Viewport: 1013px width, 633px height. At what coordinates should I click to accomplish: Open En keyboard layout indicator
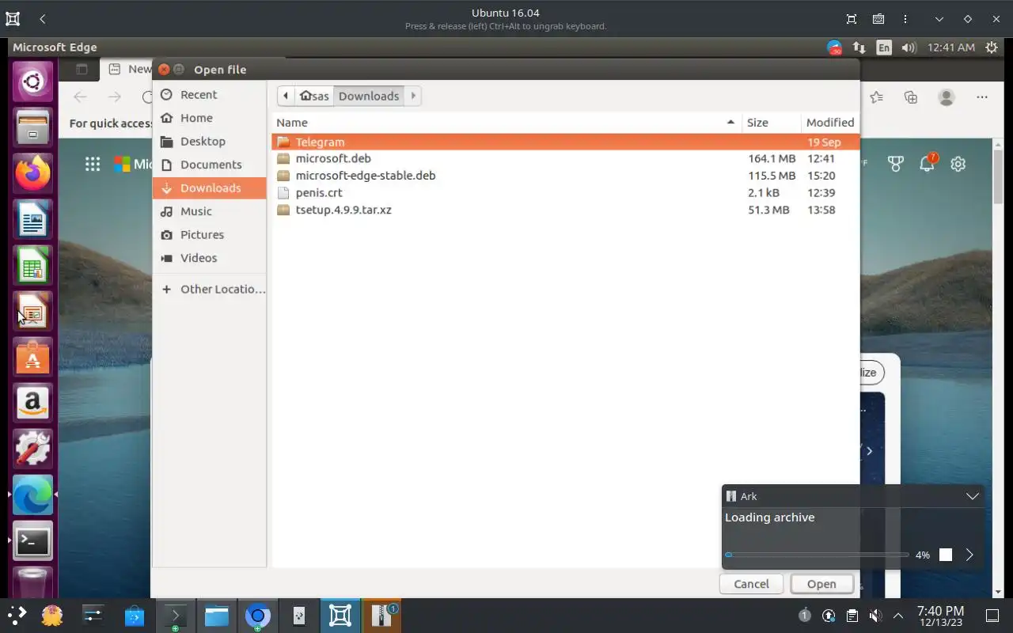884,47
